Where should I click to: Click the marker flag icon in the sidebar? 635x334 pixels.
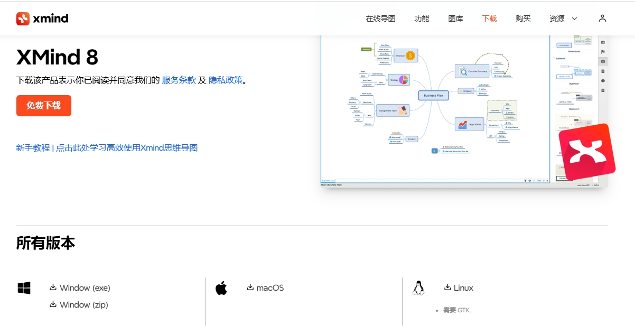(x=603, y=52)
